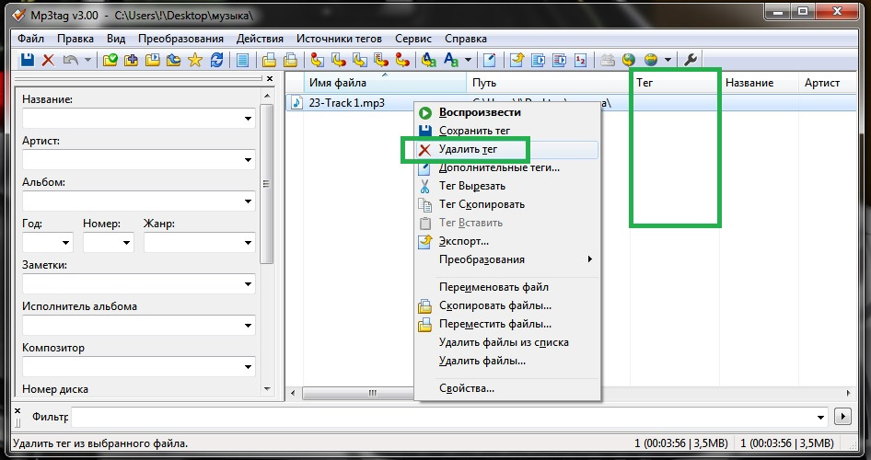
Task: Click into the Фильтр input field
Action: 443,417
